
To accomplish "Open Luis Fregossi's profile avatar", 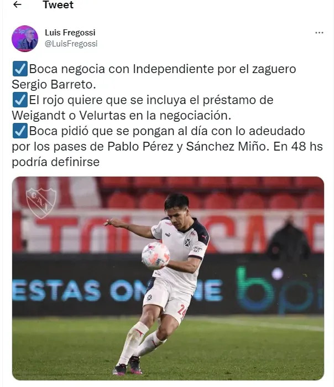I will click(x=25, y=39).
